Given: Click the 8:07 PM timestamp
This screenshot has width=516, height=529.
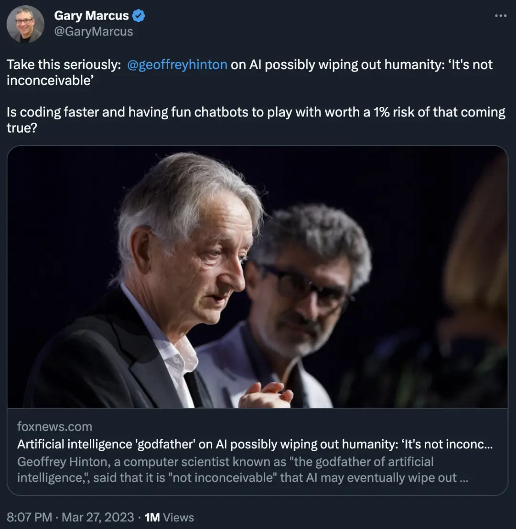Looking at the screenshot, I should coord(29,517).
